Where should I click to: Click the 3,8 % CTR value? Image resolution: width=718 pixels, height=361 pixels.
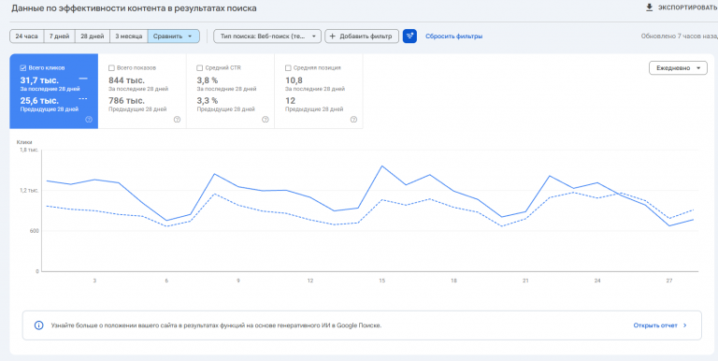pyautogui.click(x=208, y=80)
